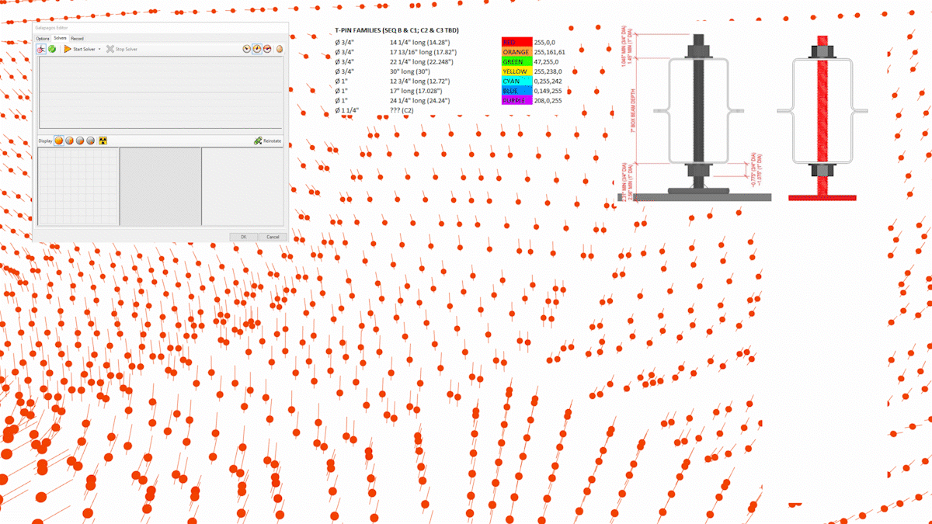
Task: Click the RED color swatch
Action: point(516,42)
